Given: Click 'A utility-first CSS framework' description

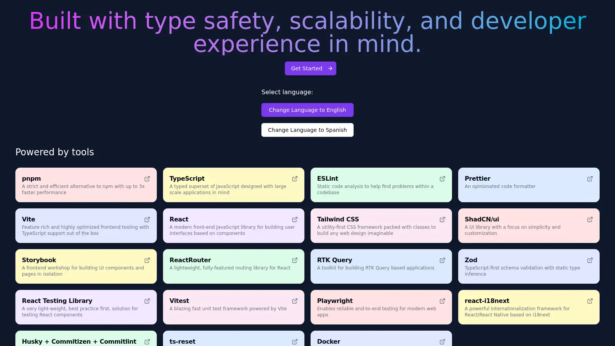Looking at the screenshot, I should pos(376,230).
